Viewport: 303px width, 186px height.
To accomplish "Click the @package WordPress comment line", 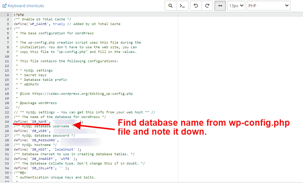I will [x=37, y=103].
